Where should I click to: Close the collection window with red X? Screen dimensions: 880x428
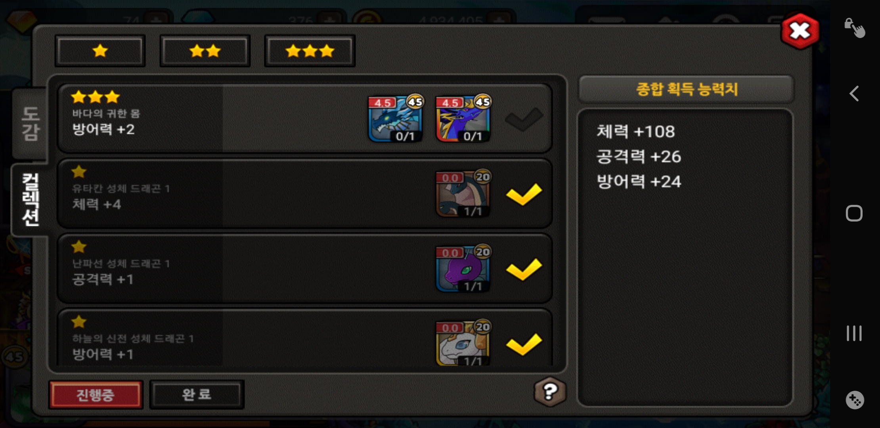tap(800, 31)
